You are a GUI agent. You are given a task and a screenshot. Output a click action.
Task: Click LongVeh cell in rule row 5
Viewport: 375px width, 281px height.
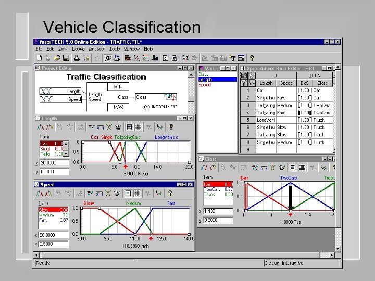[266, 120]
